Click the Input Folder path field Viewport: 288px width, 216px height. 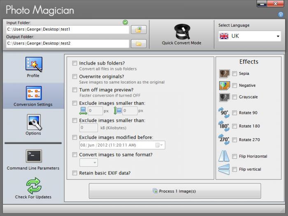(67, 30)
